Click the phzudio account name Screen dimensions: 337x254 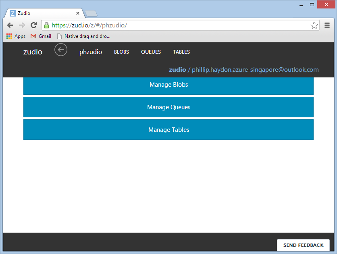click(91, 52)
